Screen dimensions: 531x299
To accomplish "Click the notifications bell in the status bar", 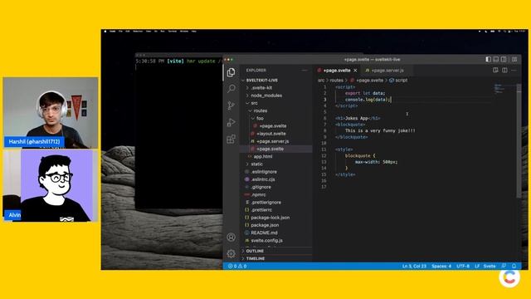I will tap(514, 266).
